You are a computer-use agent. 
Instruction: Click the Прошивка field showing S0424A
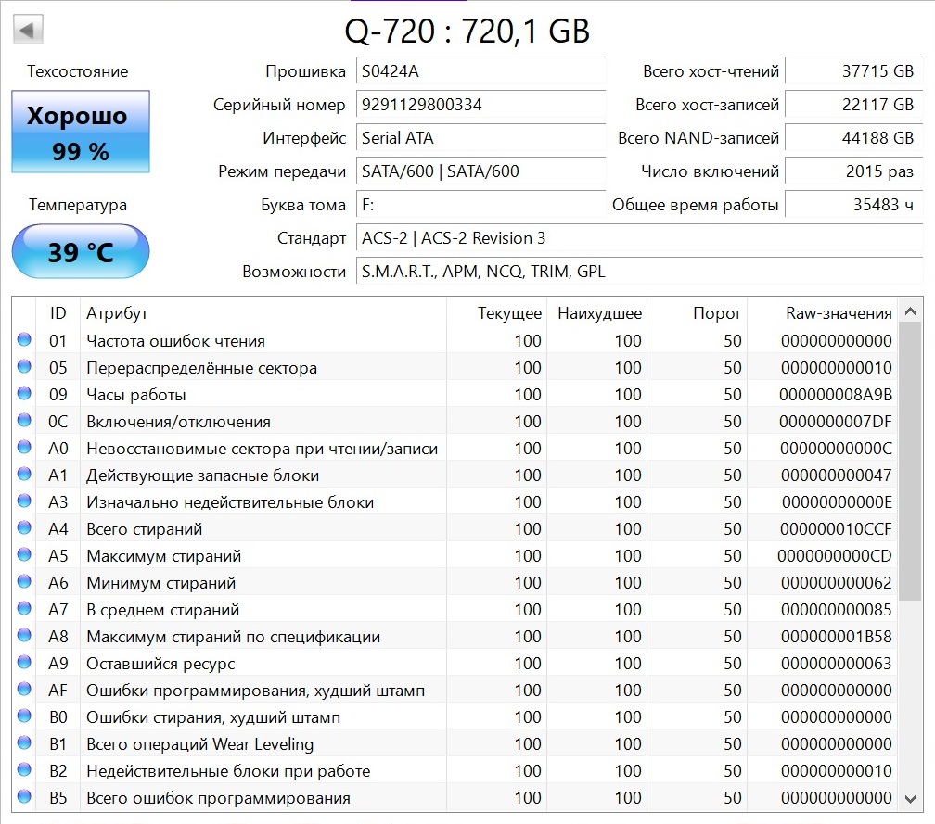pyautogui.click(x=480, y=71)
